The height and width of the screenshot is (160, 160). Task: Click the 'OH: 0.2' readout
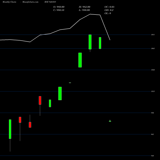point(109,10)
